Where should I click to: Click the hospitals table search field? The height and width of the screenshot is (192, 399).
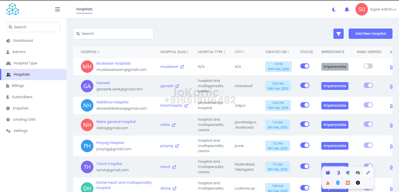[x=113, y=34]
